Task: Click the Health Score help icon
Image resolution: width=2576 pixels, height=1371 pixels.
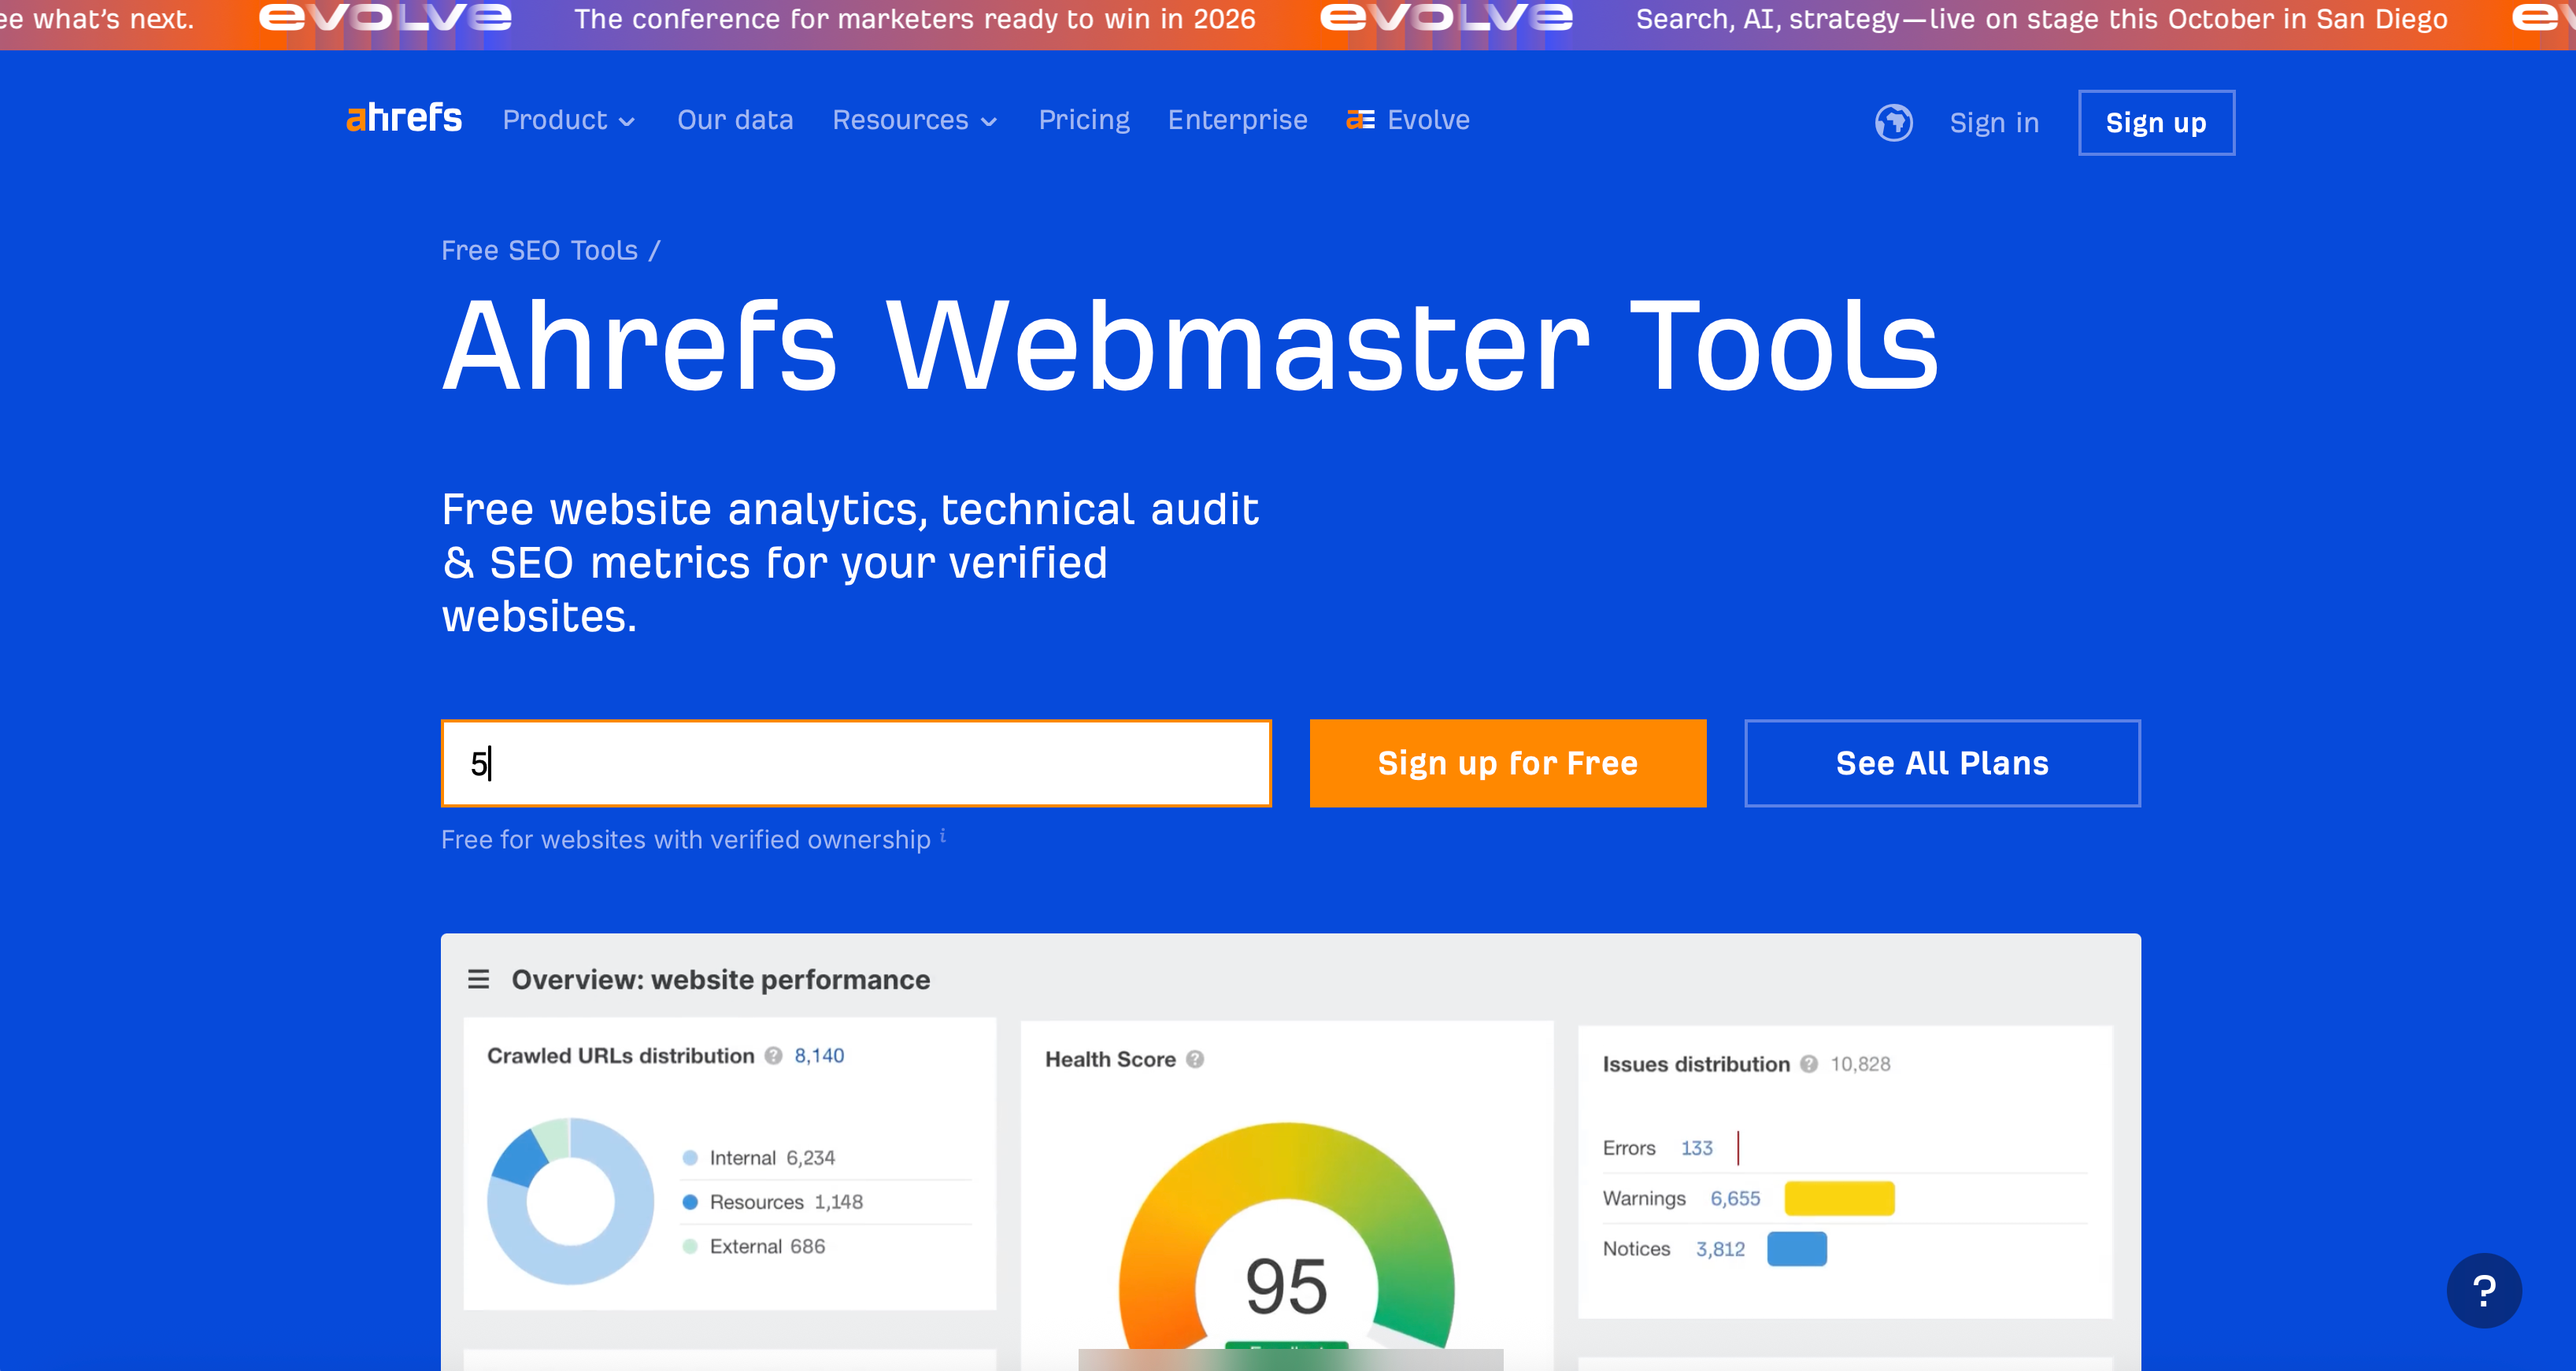Action: [1195, 1060]
